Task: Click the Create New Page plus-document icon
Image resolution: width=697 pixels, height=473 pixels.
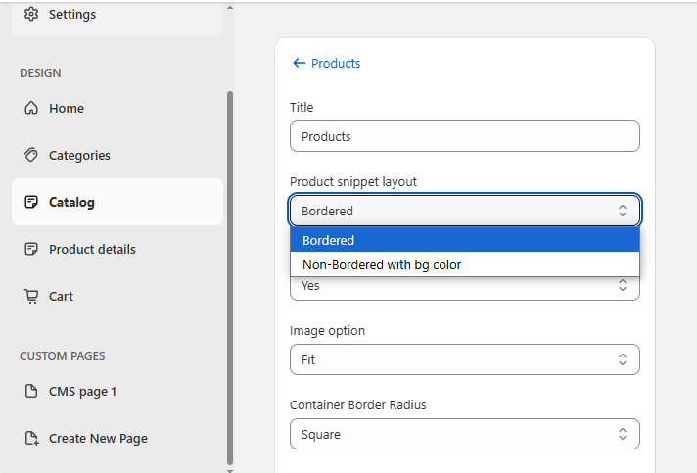Action: point(31,438)
